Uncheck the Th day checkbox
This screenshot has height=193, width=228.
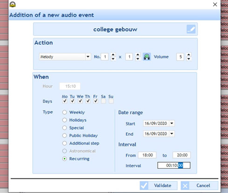(x=88, y=101)
